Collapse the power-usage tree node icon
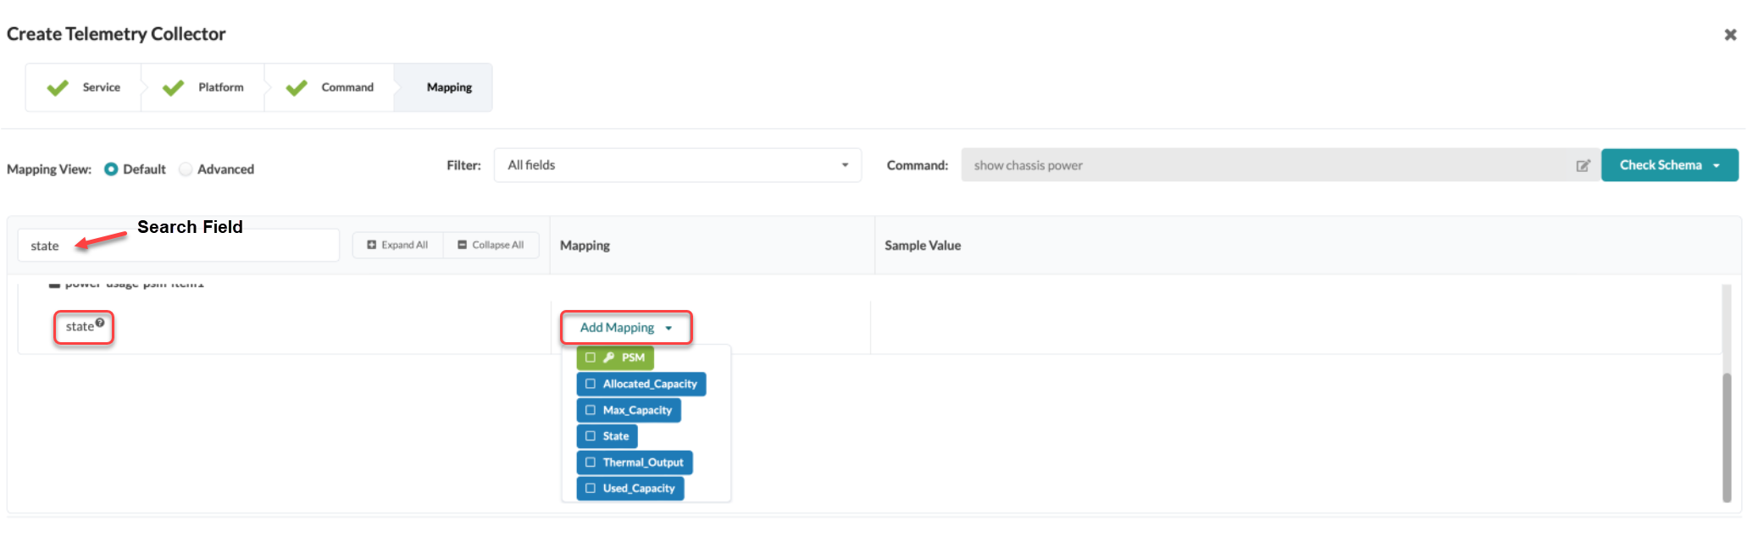1747x537 pixels. click(x=54, y=285)
